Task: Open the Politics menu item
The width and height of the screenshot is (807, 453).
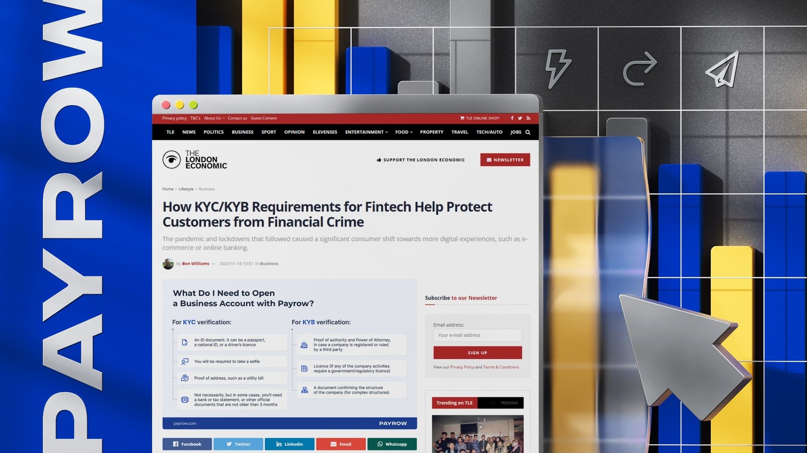Action: point(214,132)
